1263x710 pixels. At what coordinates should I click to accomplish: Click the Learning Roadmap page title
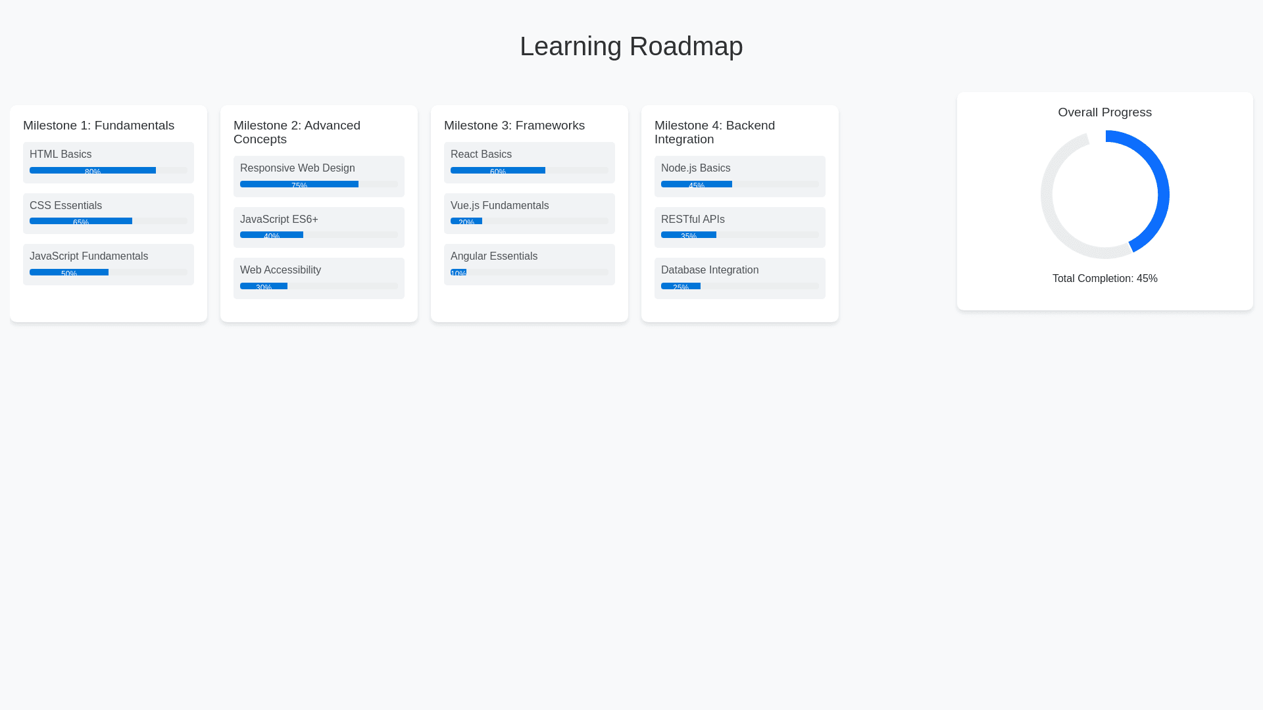[631, 46]
